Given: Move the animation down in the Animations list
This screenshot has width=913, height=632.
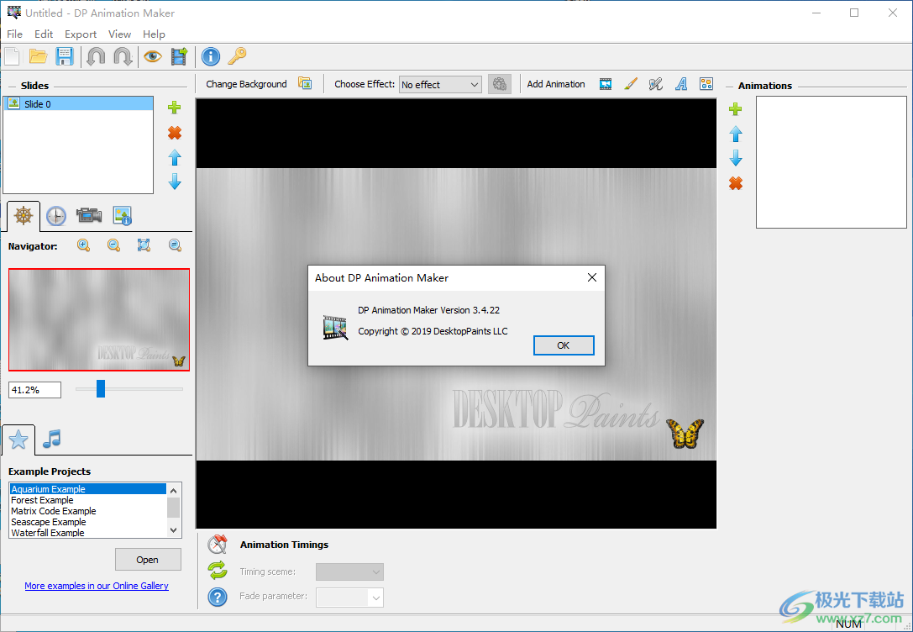Looking at the screenshot, I should tap(736, 158).
